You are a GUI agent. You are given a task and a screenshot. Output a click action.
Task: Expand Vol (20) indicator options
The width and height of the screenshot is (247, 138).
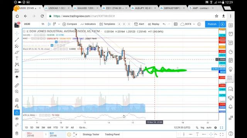32,35
